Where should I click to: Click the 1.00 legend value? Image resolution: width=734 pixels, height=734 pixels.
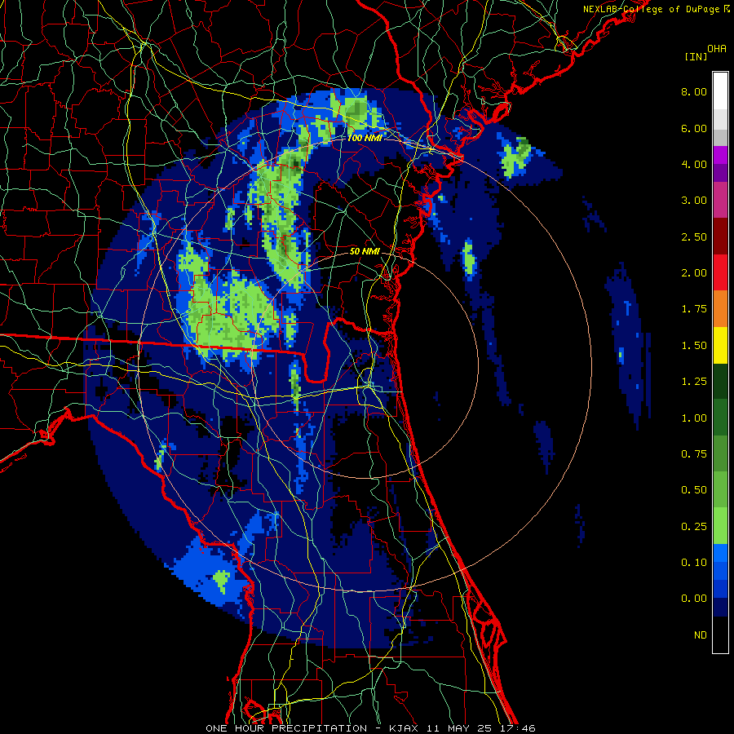(694, 418)
